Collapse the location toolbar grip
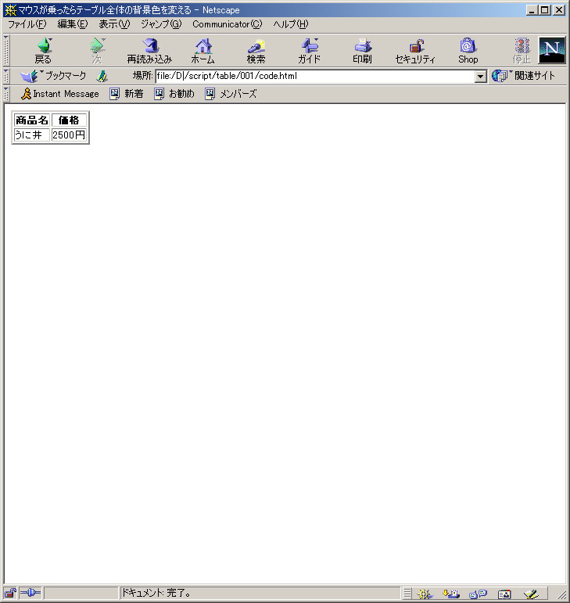Viewport: 570px width, 603px height. (x=6, y=76)
